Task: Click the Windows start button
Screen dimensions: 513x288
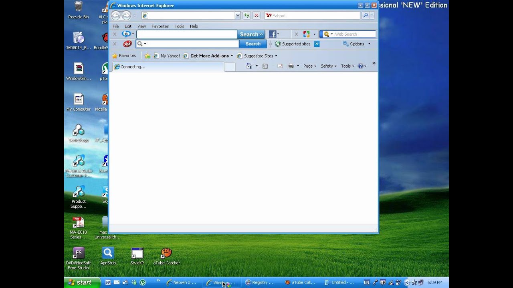Action: click(x=82, y=282)
